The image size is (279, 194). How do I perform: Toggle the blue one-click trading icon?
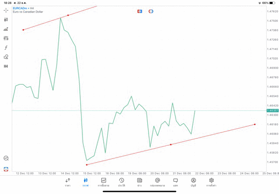[139, 11]
